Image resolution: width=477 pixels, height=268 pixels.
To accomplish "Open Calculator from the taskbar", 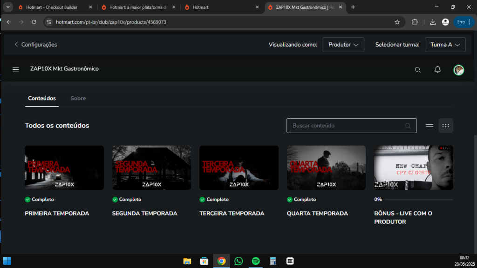I will point(273,261).
